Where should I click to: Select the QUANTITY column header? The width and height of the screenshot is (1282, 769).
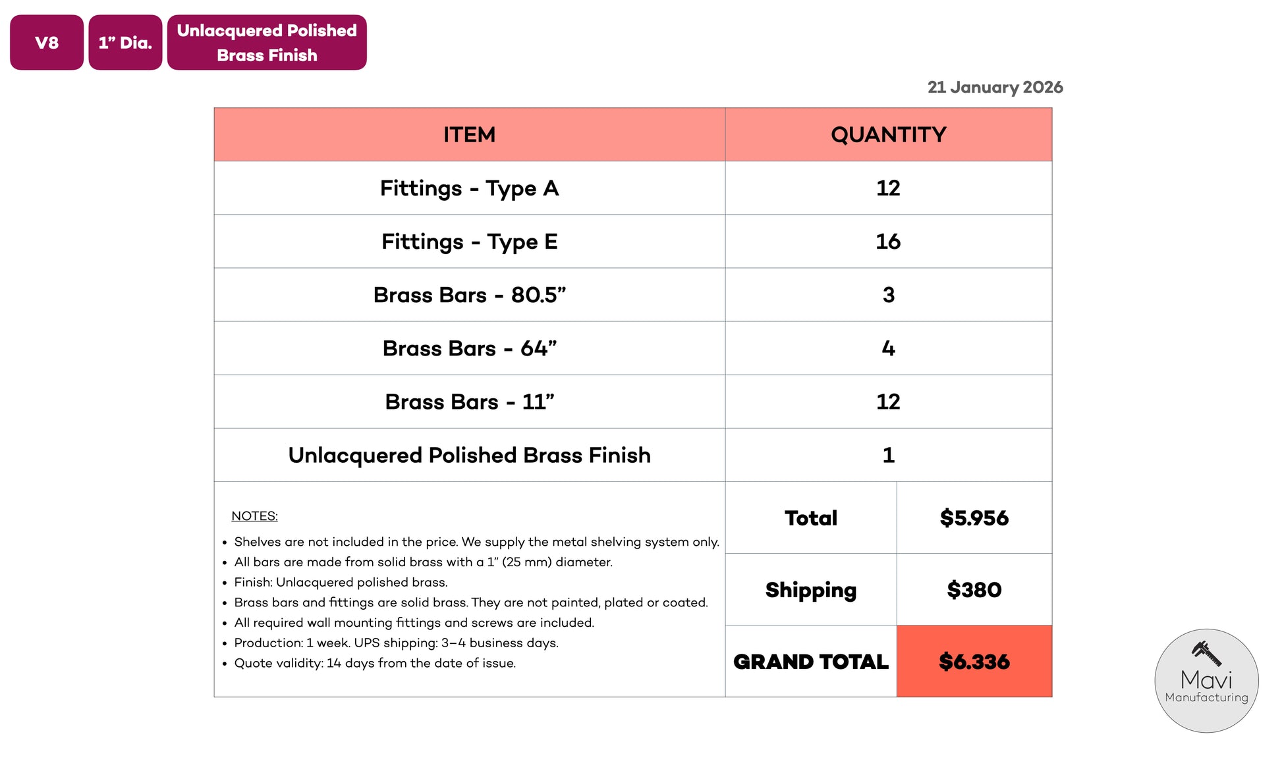point(888,135)
